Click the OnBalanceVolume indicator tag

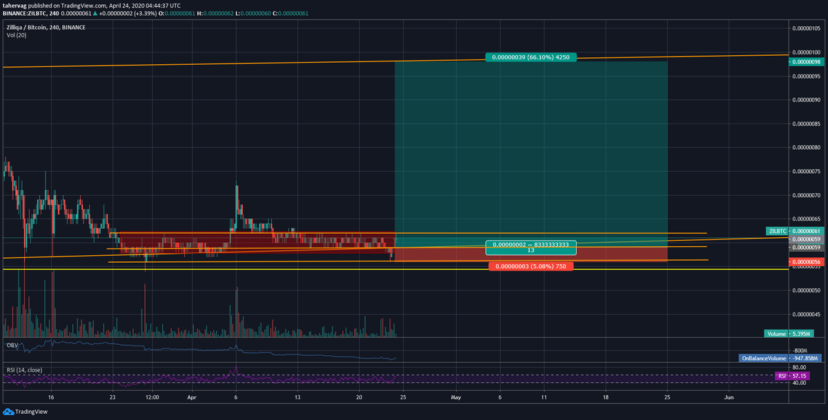(763, 358)
